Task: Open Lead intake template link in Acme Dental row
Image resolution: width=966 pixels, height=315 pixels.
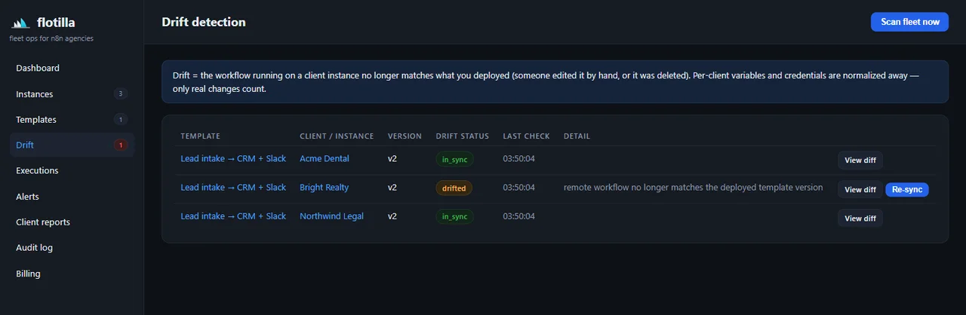Action: 233,159
